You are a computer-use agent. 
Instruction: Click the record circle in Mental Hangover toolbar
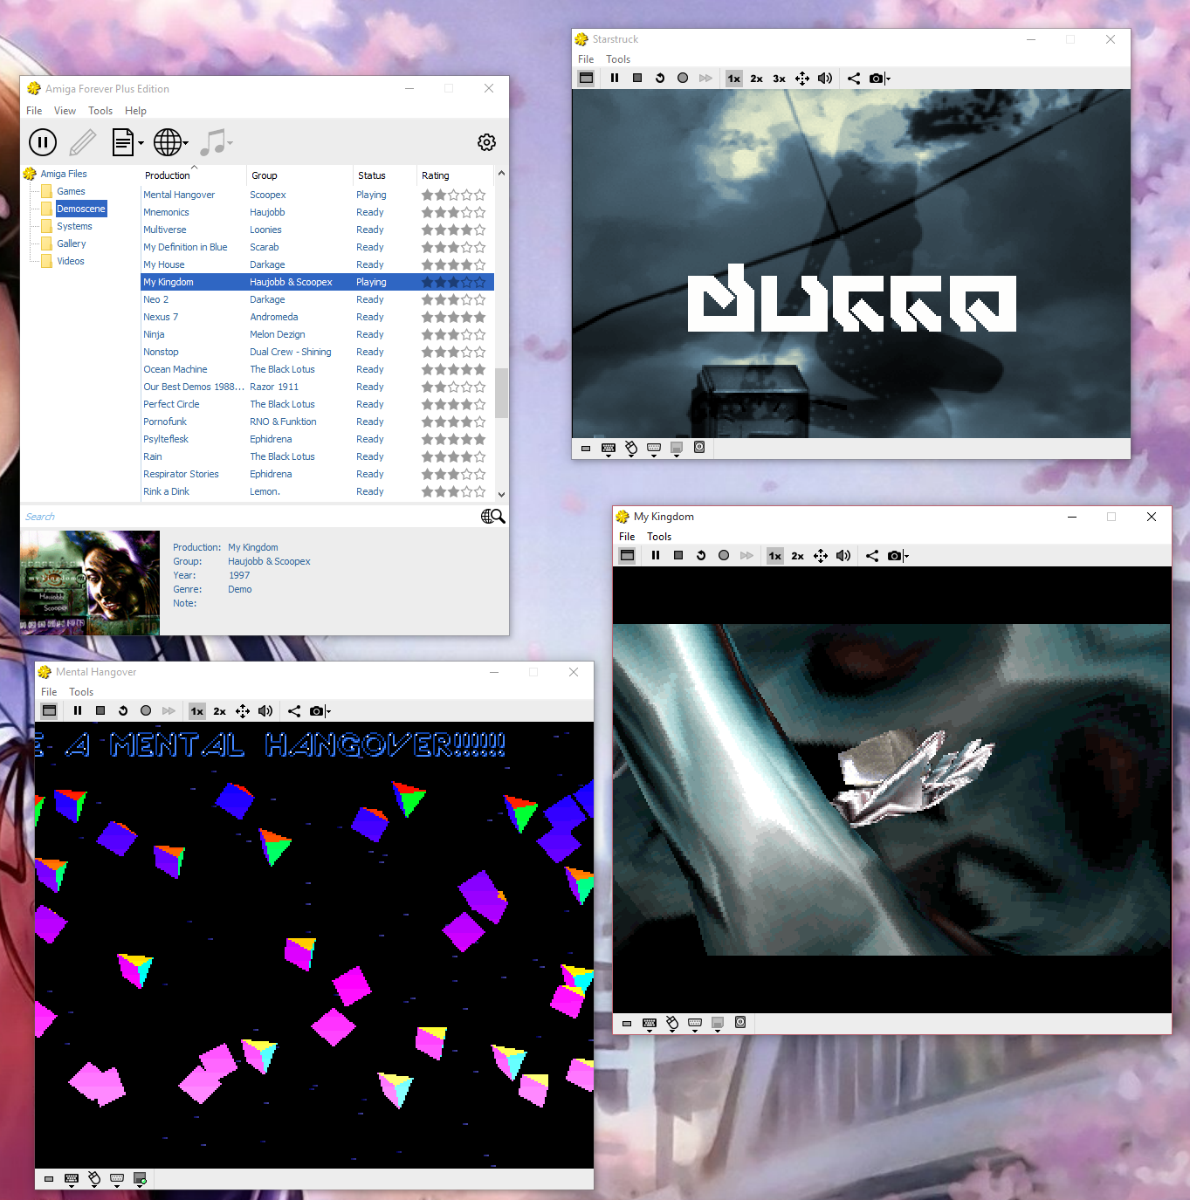click(146, 710)
